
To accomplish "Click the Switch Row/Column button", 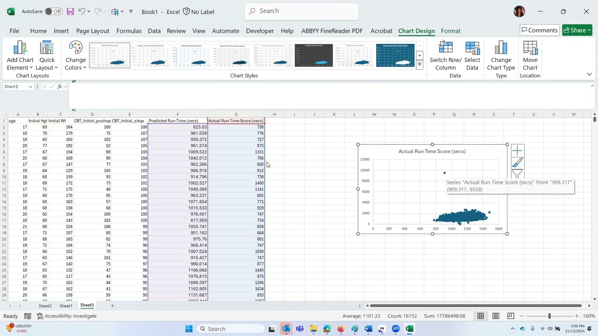I will pos(445,56).
